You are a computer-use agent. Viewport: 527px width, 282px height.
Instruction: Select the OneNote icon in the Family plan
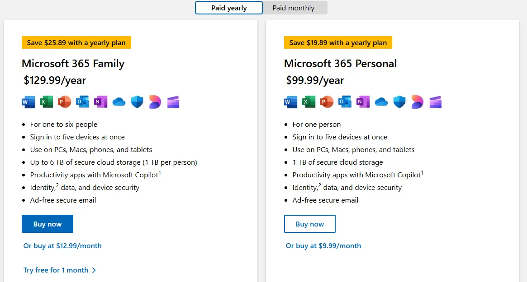100,102
